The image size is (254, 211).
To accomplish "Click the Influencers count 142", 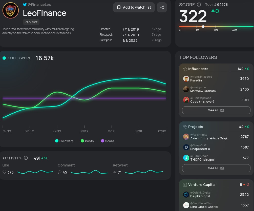I will 240,69.
